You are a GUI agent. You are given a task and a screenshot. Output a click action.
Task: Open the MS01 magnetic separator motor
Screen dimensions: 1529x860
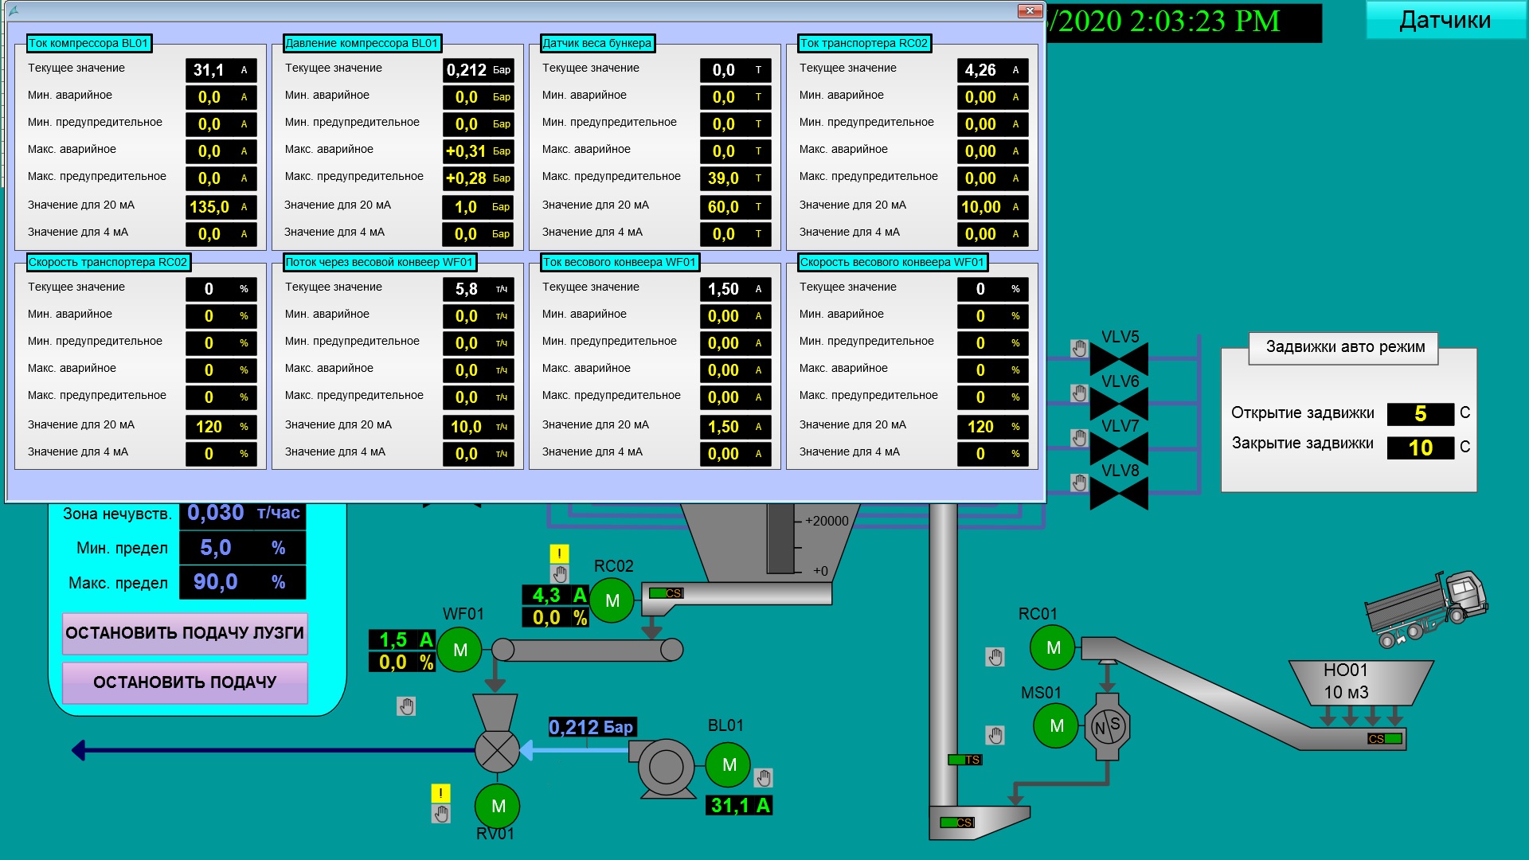click(x=1056, y=725)
